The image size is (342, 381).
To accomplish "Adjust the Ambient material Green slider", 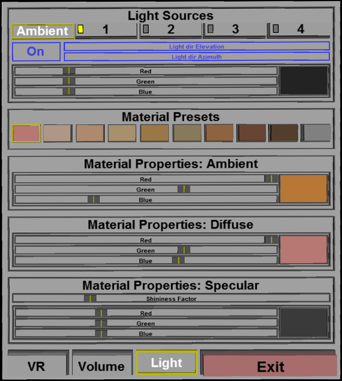I will (x=145, y=190).
